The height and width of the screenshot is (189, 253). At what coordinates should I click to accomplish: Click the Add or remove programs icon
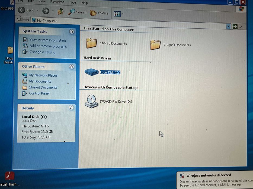click(25, 46)
